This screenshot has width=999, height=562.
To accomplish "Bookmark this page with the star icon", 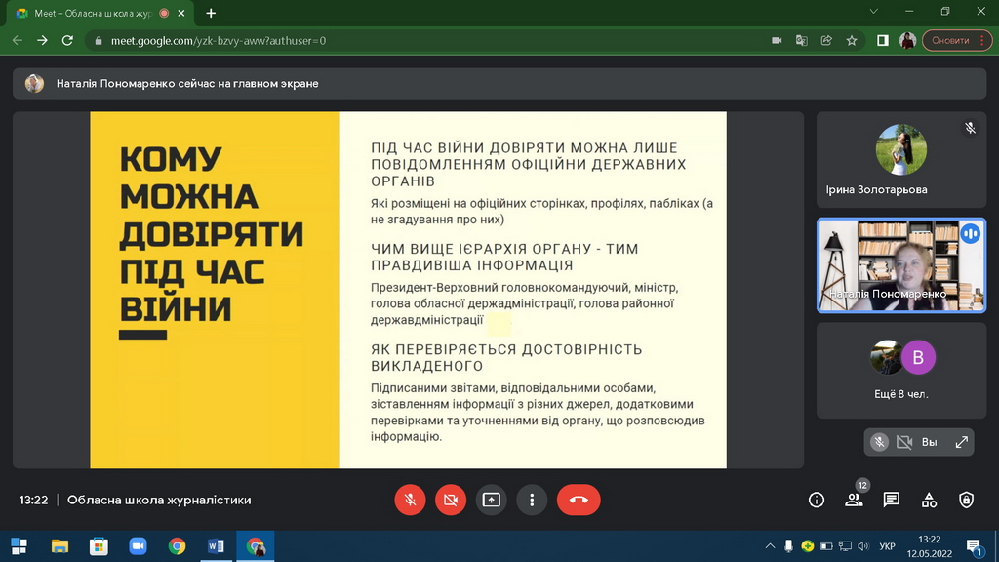I will click(x=852, y=41).
